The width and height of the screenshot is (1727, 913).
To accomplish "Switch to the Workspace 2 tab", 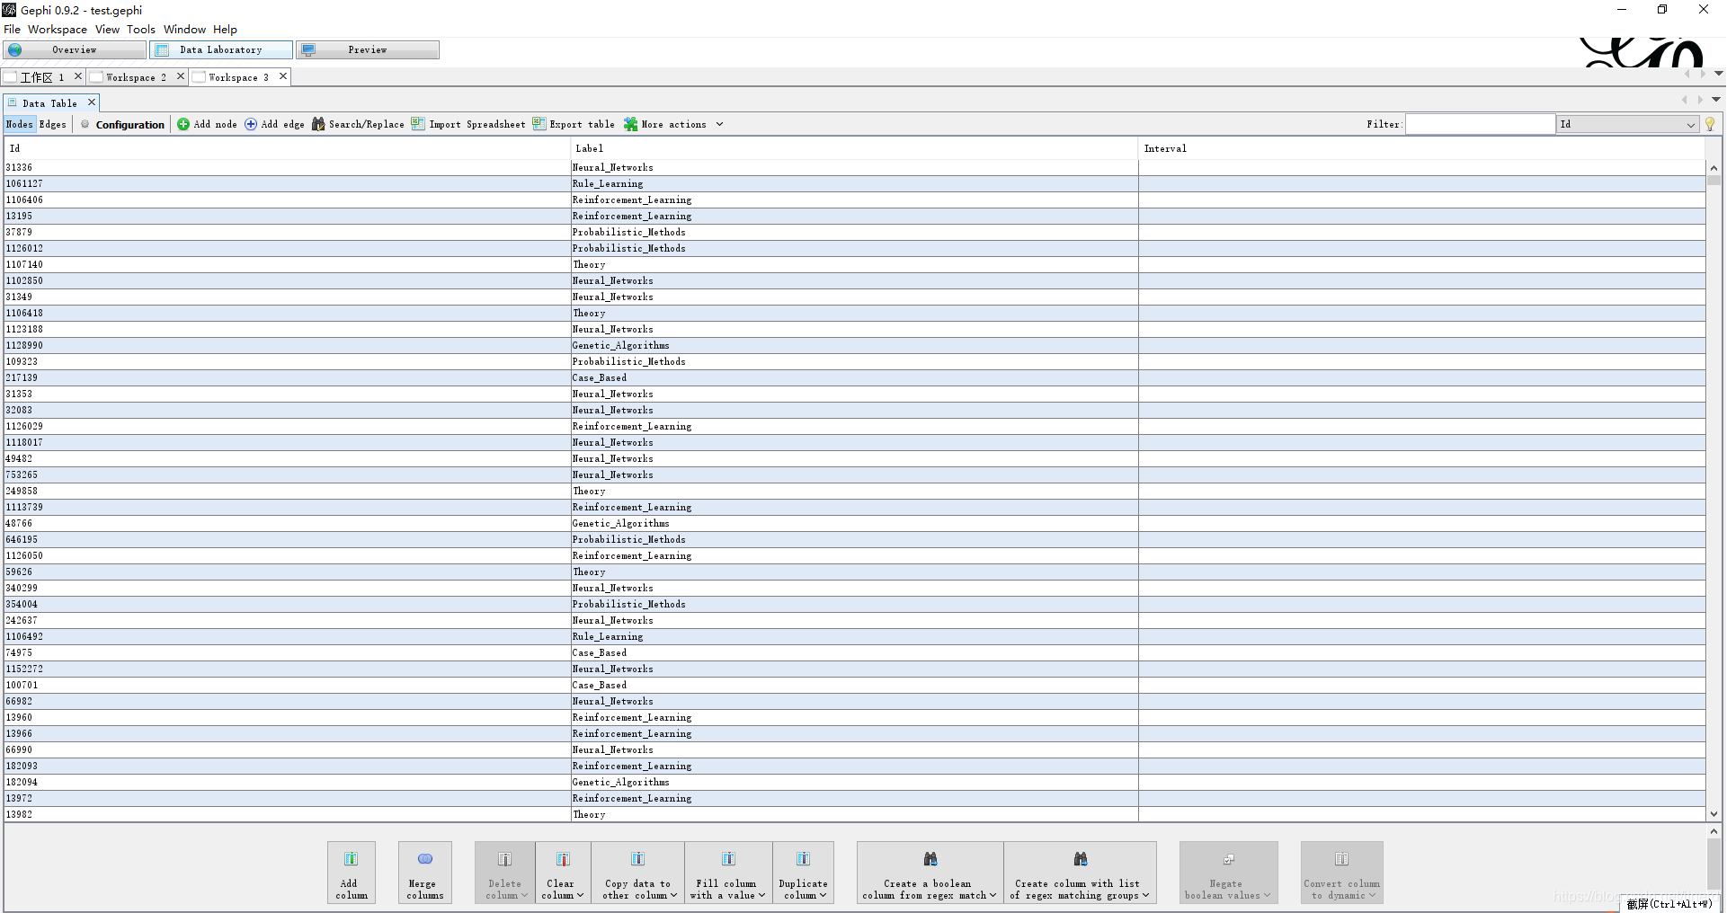I will coord(136,77).
